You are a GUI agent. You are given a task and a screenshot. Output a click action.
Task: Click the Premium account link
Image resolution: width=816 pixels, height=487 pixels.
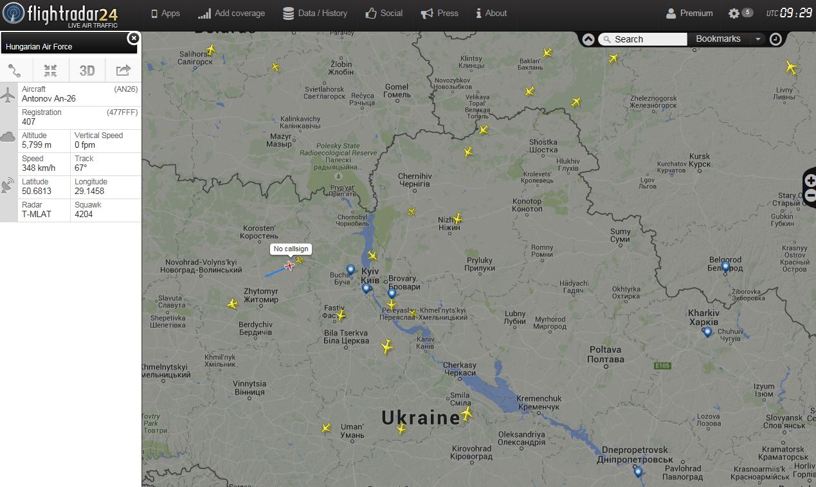pos(689,13)
